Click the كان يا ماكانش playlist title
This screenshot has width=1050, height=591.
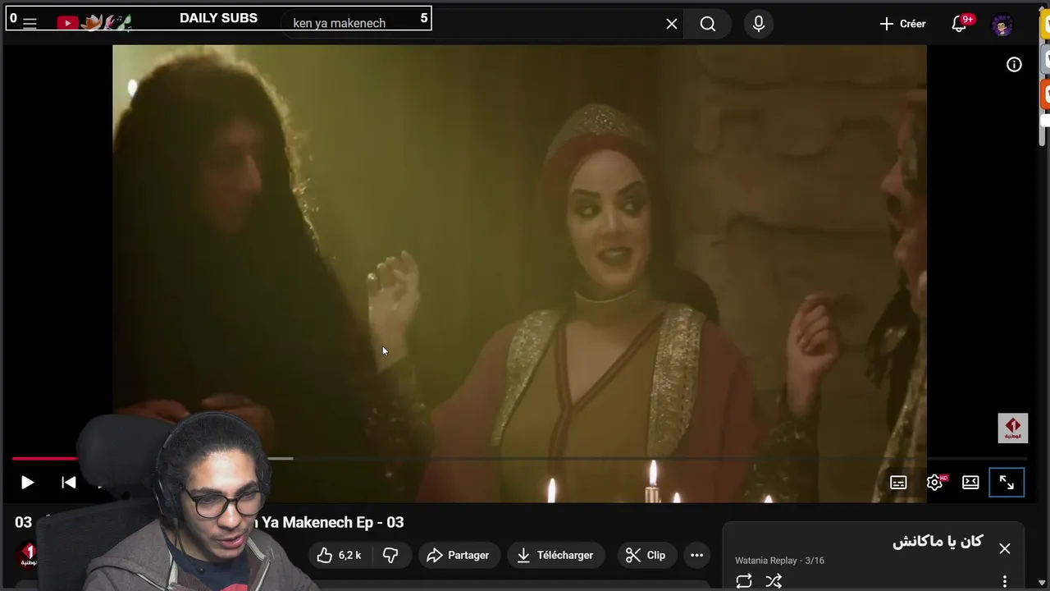(x=938, y=542)
